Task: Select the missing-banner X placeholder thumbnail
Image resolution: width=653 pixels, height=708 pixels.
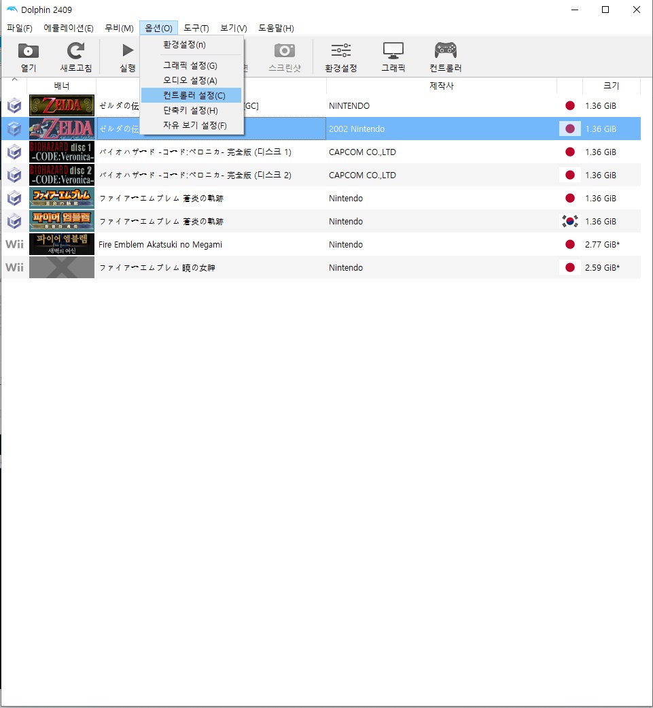Action: point(62,267)
